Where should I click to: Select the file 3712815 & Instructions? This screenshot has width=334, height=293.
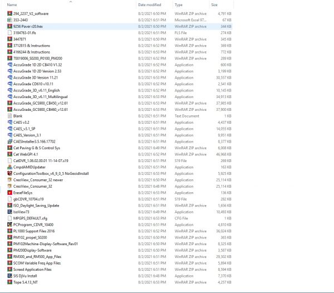pos(32,45)
